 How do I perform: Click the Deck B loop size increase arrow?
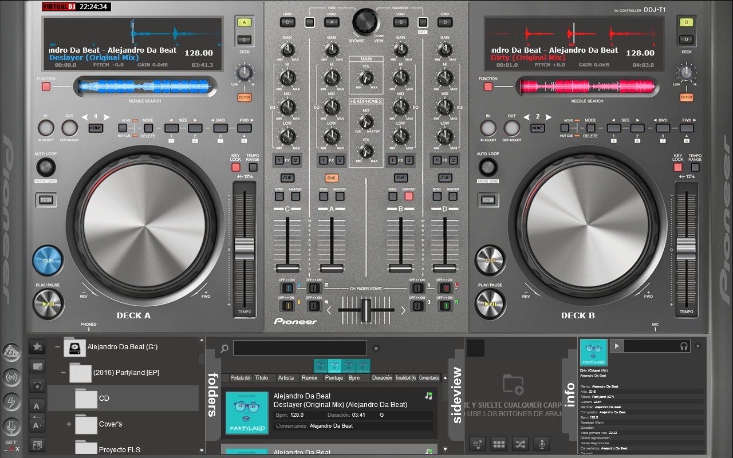638,128
